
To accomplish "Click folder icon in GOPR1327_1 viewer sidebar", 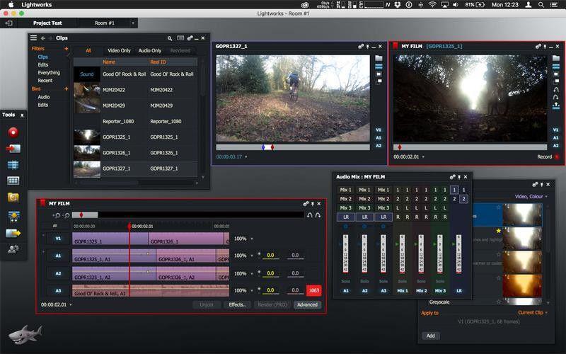I will (x=379, y=58).
